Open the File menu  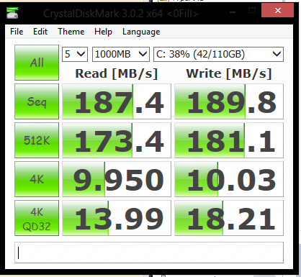point(17,32)
